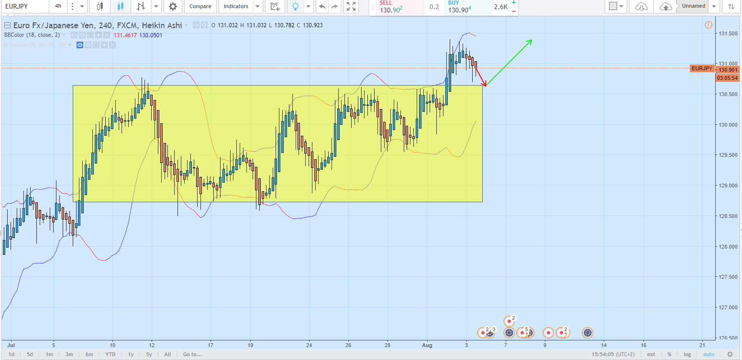Screen dimensions: 742x360
Task: Open BBColor legend dropdown arrow
Action: [x=64, y=35]
